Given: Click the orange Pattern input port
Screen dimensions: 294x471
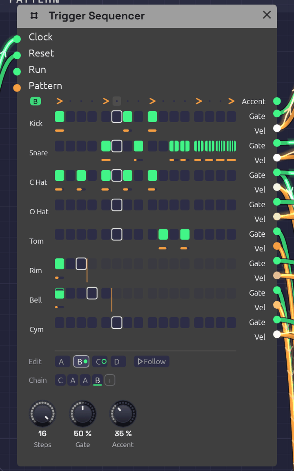Looking at the screenshot, I should (17, 88).
